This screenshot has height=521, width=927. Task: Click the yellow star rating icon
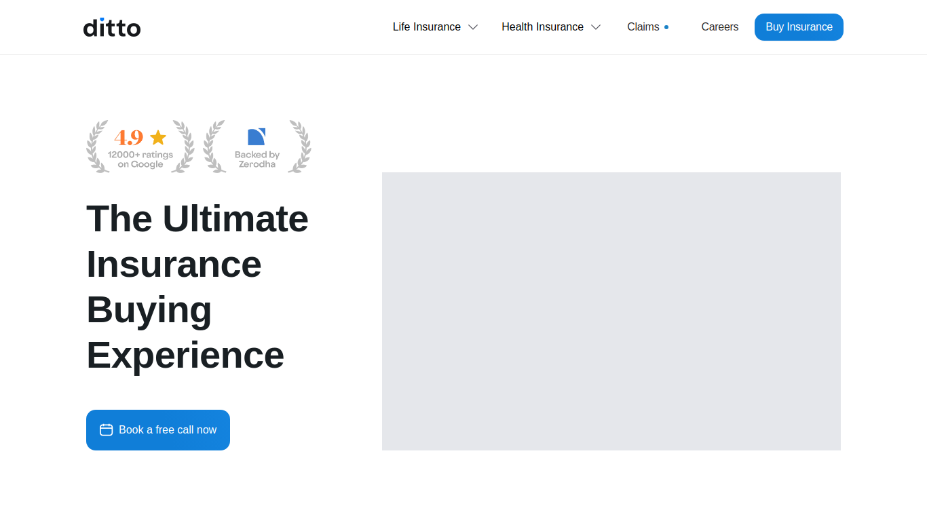pos(158,138)
